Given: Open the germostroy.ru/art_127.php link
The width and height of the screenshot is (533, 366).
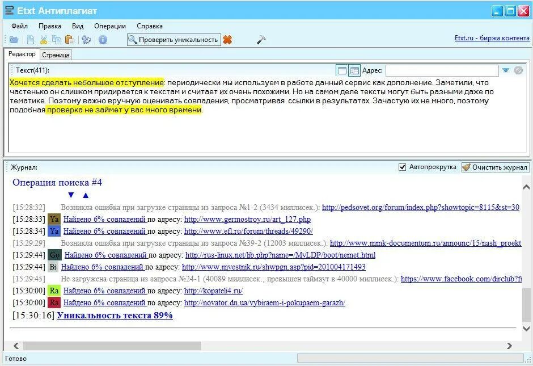Looking at the screenshot, I should [247, 219].
